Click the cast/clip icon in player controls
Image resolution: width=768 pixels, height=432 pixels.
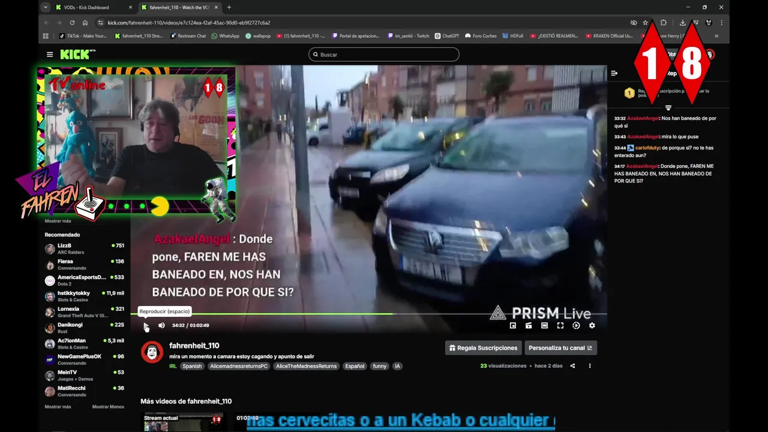click(529, 325)
